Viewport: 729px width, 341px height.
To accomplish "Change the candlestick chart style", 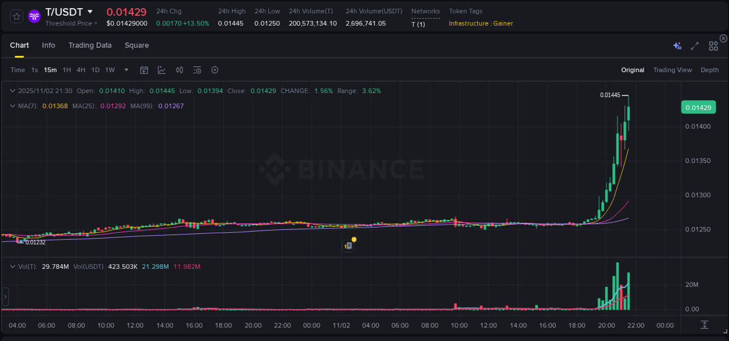I will tap(162, 70).
